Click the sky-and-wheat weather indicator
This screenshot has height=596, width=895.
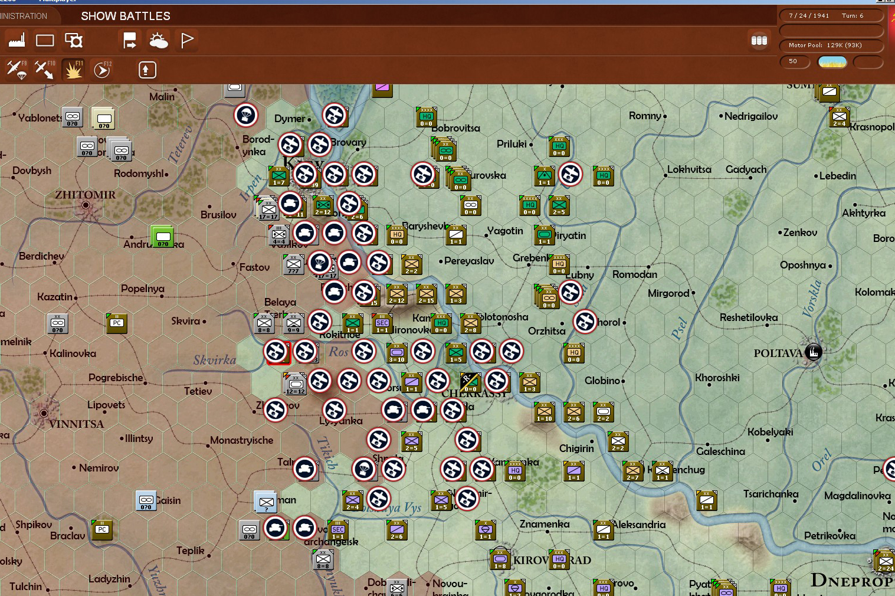coord(832,61)
